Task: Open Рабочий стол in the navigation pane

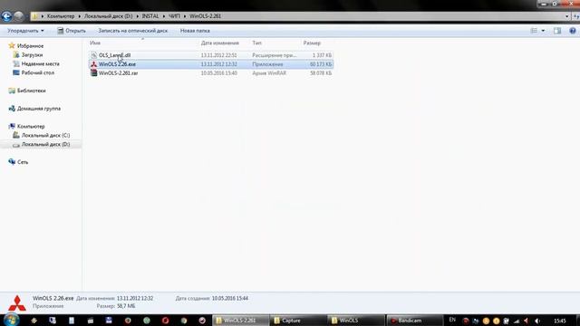Action: pos(38,72)
